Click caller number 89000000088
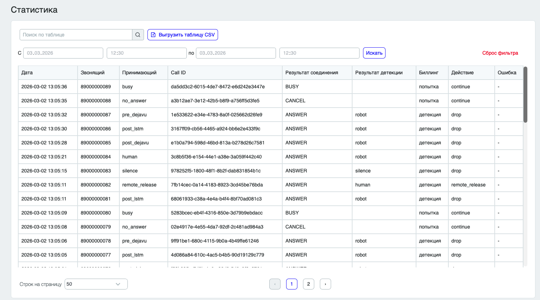The width and height of the screenshot is (540, 300). pyautogui.click(x=96, y=101)
